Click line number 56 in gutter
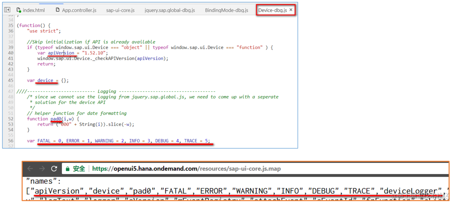 click(x=11, y=141)
